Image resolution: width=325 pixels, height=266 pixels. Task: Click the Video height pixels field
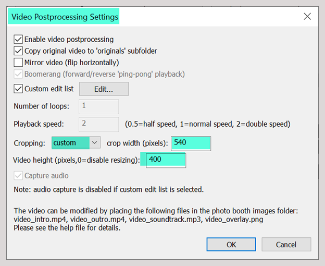(x=166, y=161)
